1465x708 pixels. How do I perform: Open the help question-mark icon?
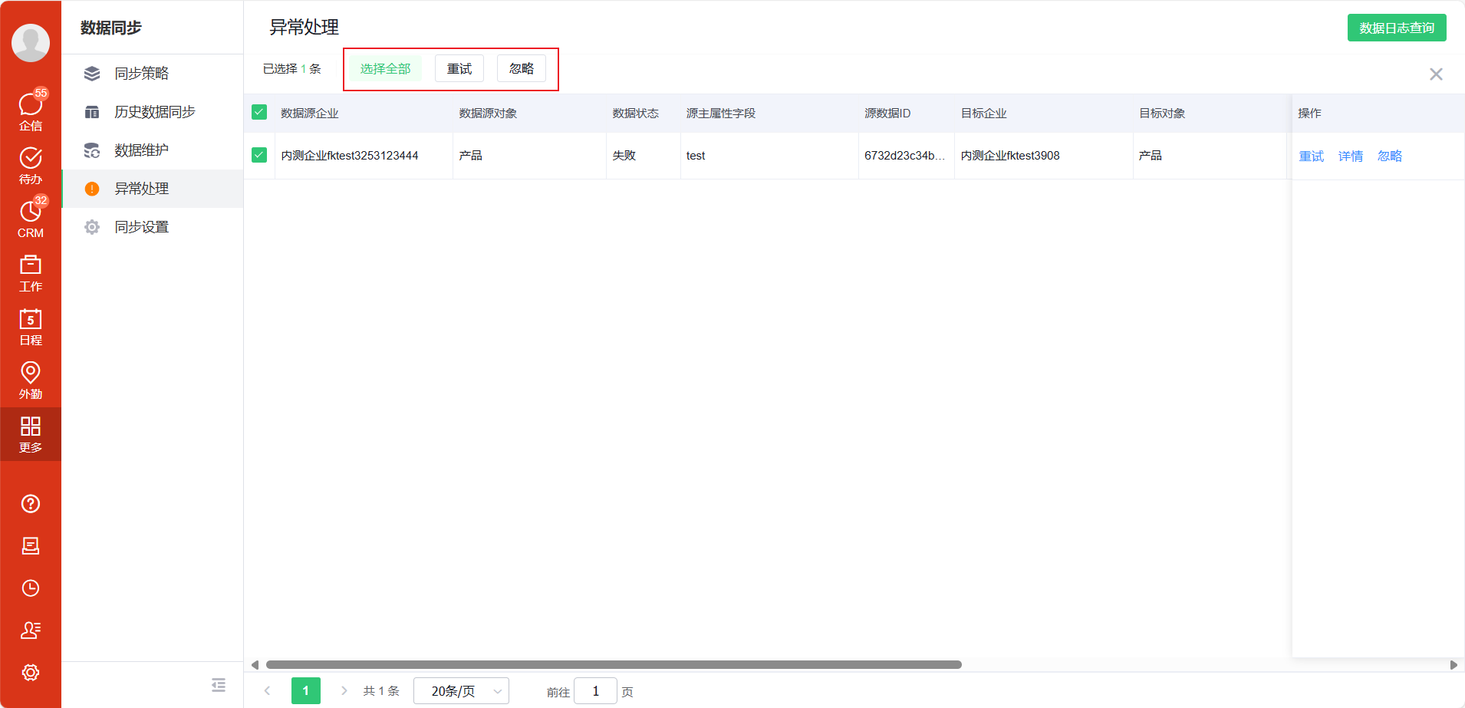(x=31, y=504)
